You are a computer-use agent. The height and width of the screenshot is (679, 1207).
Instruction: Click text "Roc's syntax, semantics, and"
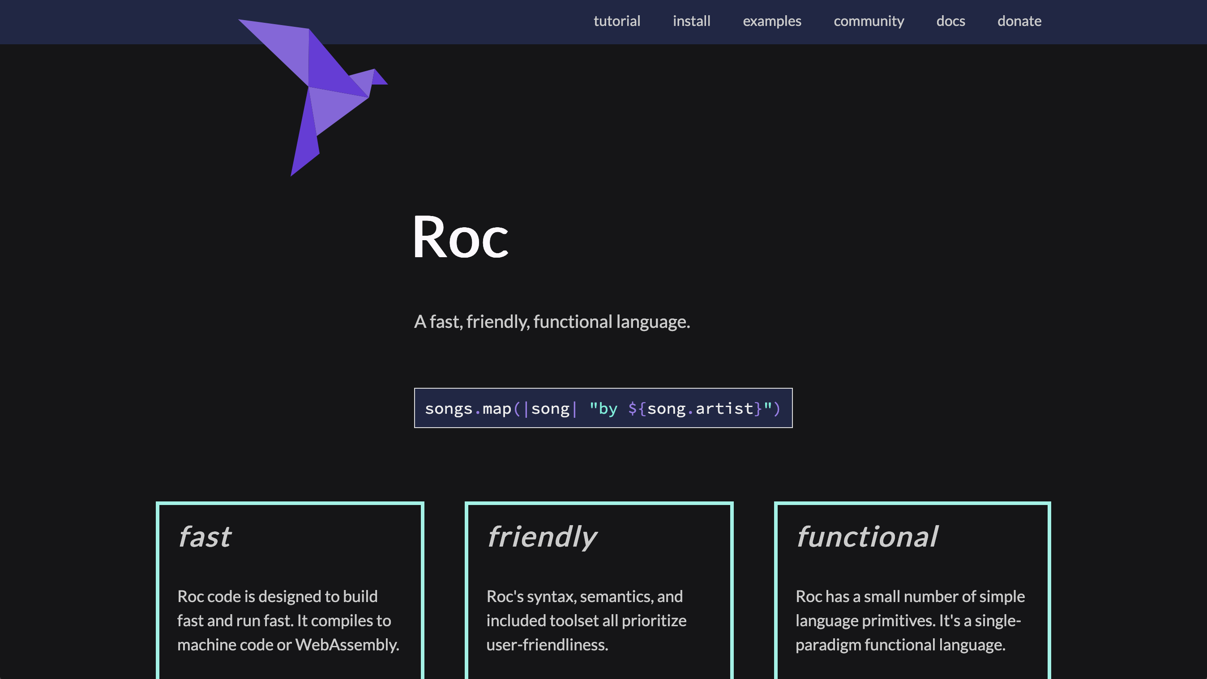click(584, 596)
